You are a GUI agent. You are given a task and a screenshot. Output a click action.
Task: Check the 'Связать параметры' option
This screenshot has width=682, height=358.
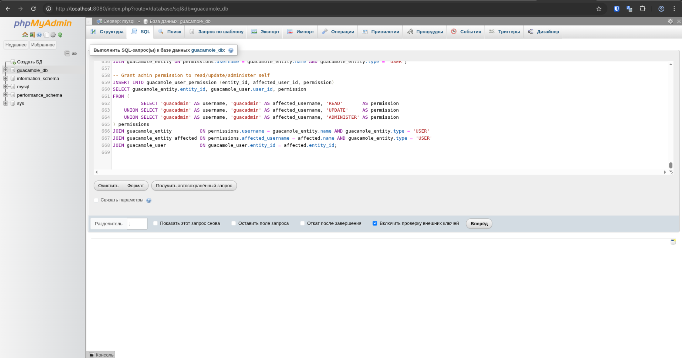(x=96, y=200)
